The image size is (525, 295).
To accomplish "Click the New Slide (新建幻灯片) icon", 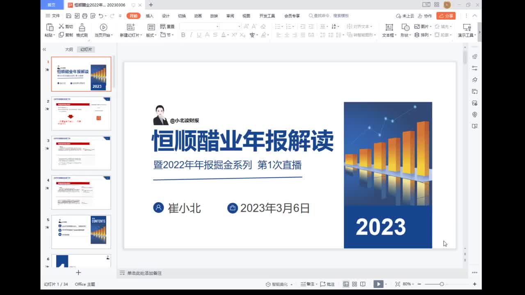I will click(x=131, y=27).
